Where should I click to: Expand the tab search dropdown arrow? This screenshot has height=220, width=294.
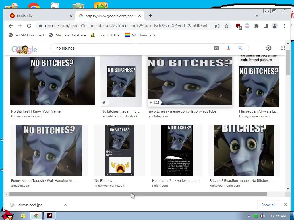[x=257, y=16]
